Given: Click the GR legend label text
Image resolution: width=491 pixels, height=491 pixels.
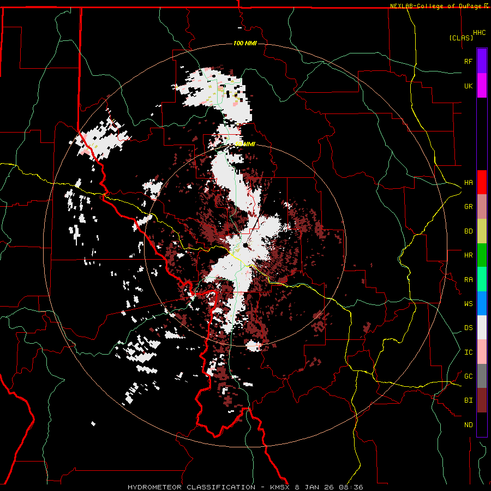Looking at the screenshot, I should coord(468,207).
